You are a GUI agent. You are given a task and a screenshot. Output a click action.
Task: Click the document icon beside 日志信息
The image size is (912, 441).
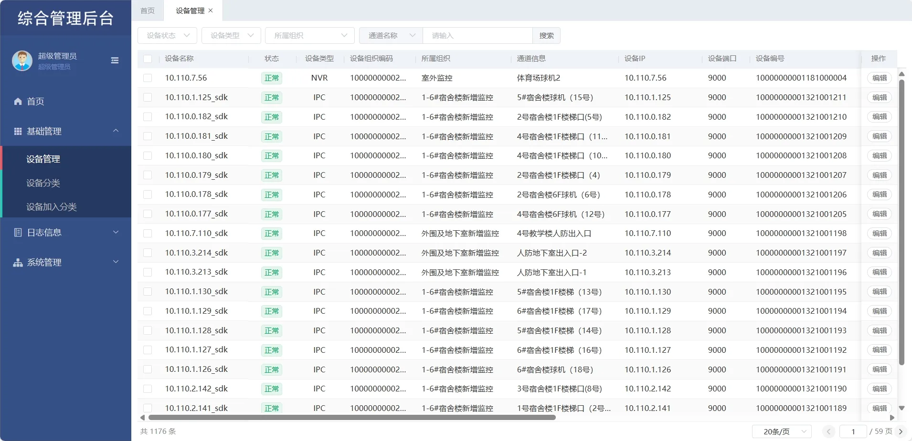18,232
